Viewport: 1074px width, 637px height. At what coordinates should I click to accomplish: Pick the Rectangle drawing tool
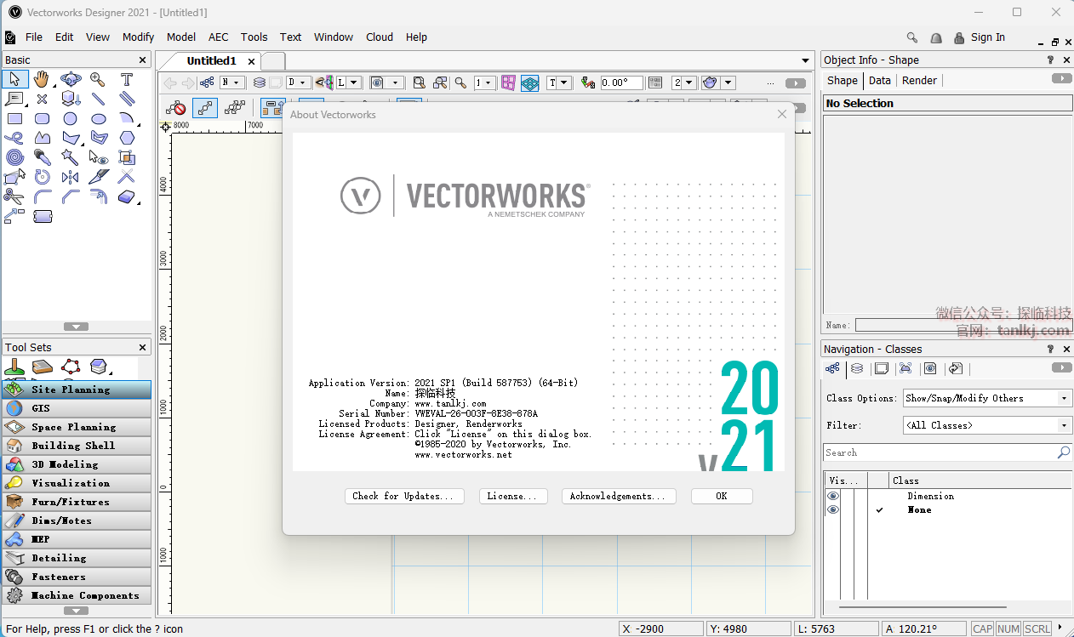tap(14, 119)
